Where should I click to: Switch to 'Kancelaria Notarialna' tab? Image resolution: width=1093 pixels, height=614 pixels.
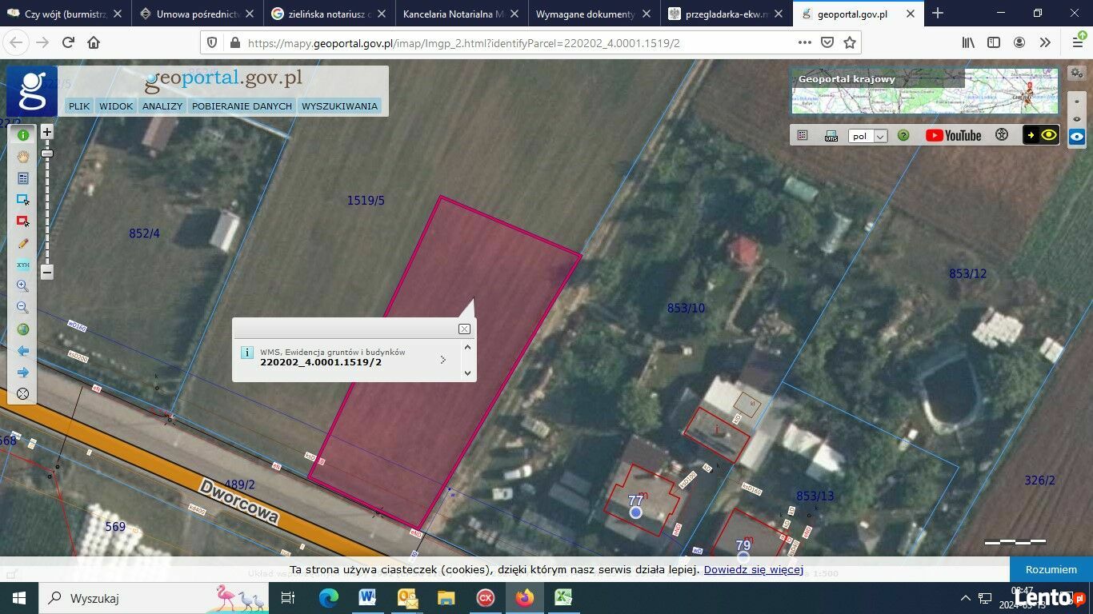coord(461,14)
